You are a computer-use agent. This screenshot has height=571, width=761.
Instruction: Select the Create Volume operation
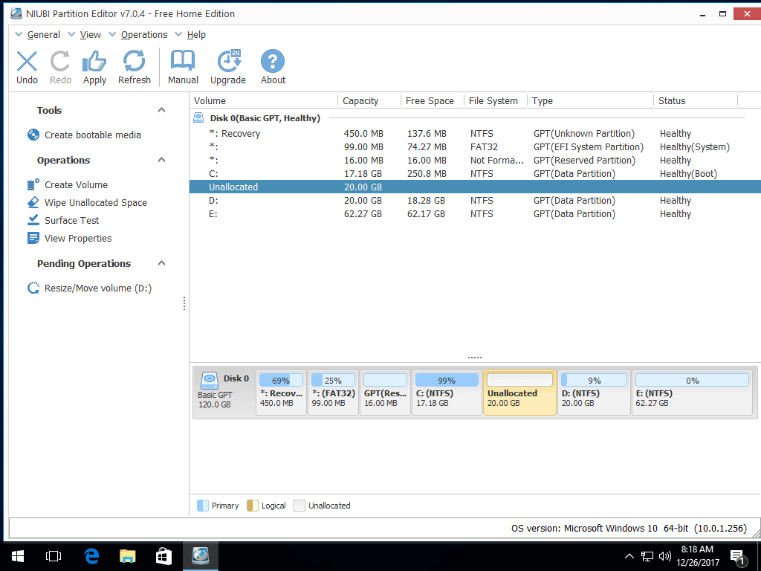click(74, 184)
